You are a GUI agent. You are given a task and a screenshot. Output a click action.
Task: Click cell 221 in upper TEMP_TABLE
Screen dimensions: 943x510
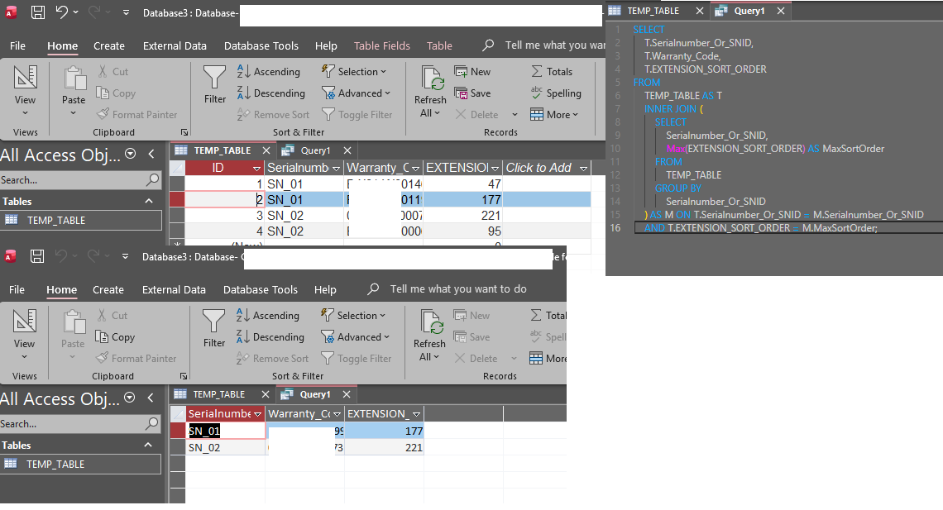[x=462, y=215]
